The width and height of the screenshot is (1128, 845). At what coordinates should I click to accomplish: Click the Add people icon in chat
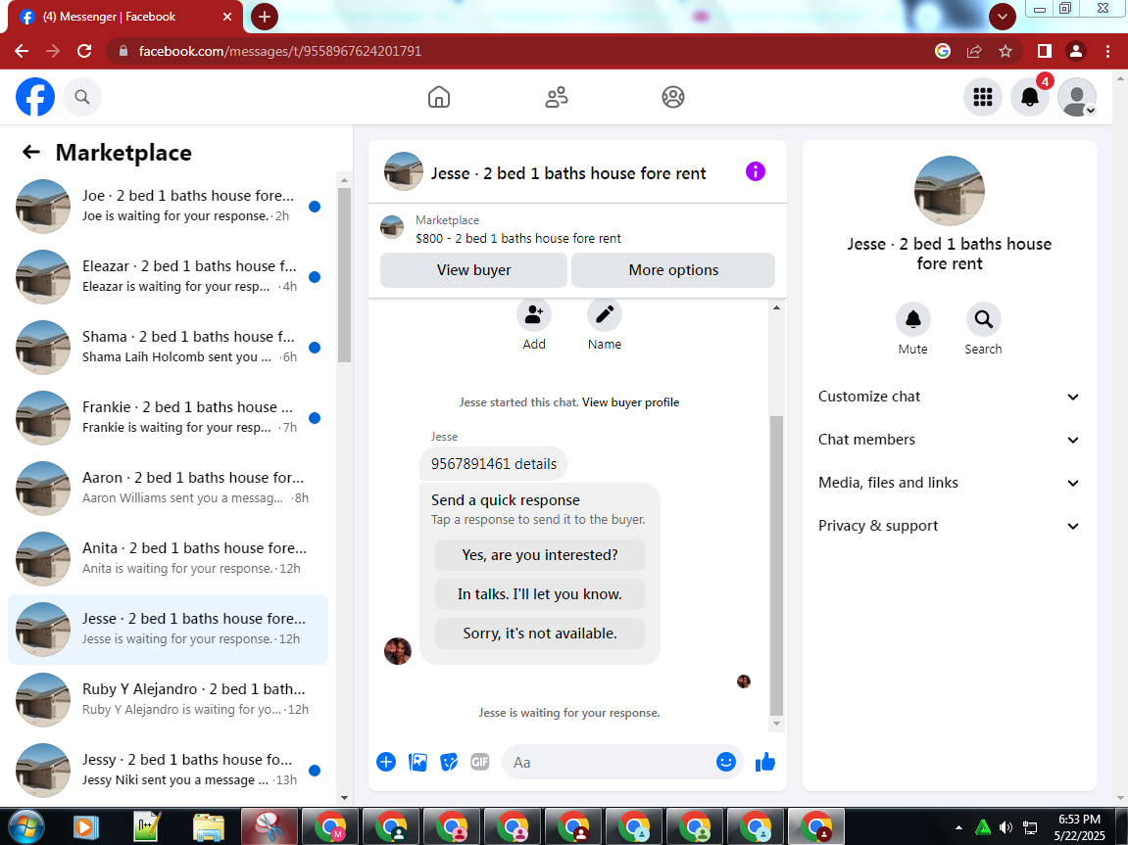tap(534, 314)
